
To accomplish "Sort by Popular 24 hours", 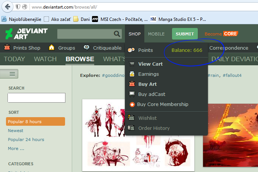I will click(x=26, y=140).
